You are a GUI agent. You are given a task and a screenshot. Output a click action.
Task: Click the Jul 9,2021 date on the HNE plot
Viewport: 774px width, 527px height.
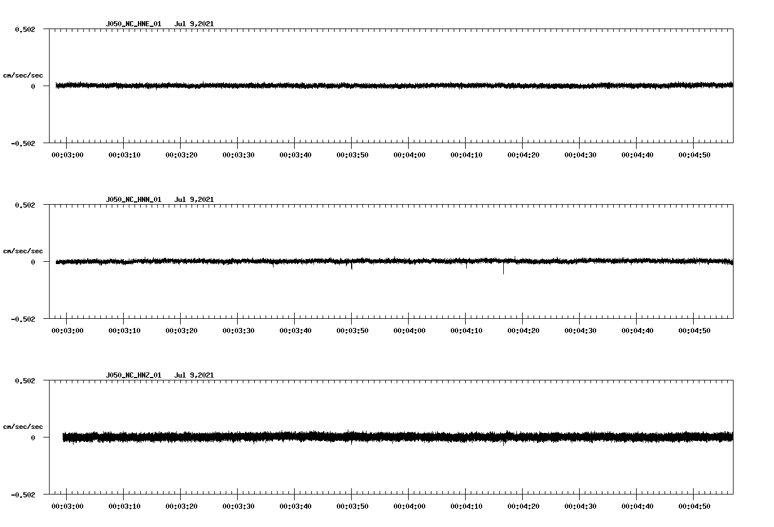(195, 24)
